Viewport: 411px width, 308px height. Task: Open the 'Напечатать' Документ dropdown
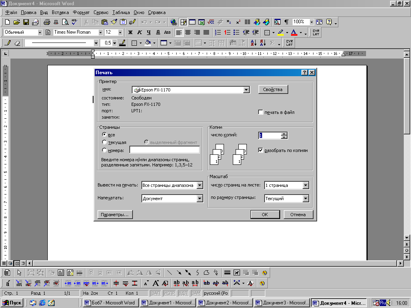pos(200,199)
